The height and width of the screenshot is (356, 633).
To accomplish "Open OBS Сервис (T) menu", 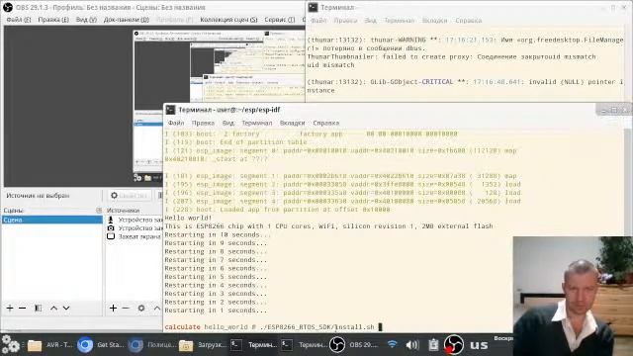I will [x=279, y=20].
